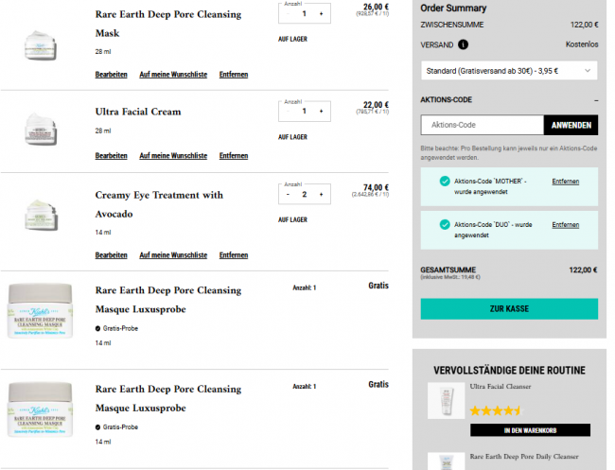This screenshot has height=470, width=615.
Task: Apply promo code with the Anwenden button
Action: (x=571, y=125)
